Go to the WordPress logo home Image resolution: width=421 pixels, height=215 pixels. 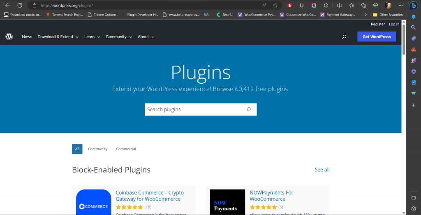tap(9, 37)
